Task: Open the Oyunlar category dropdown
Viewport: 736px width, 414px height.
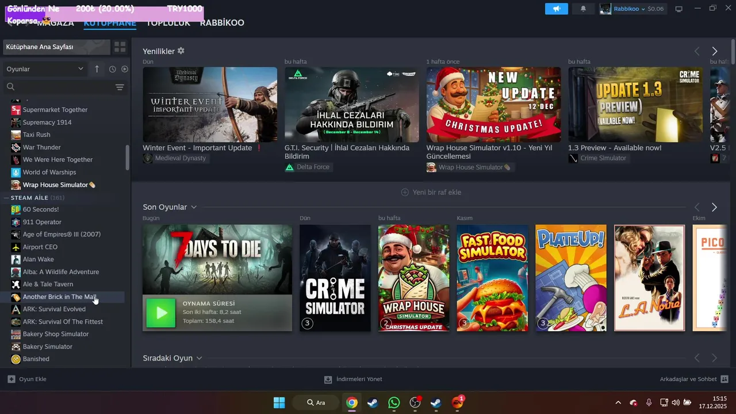Action: coord(45,69)
